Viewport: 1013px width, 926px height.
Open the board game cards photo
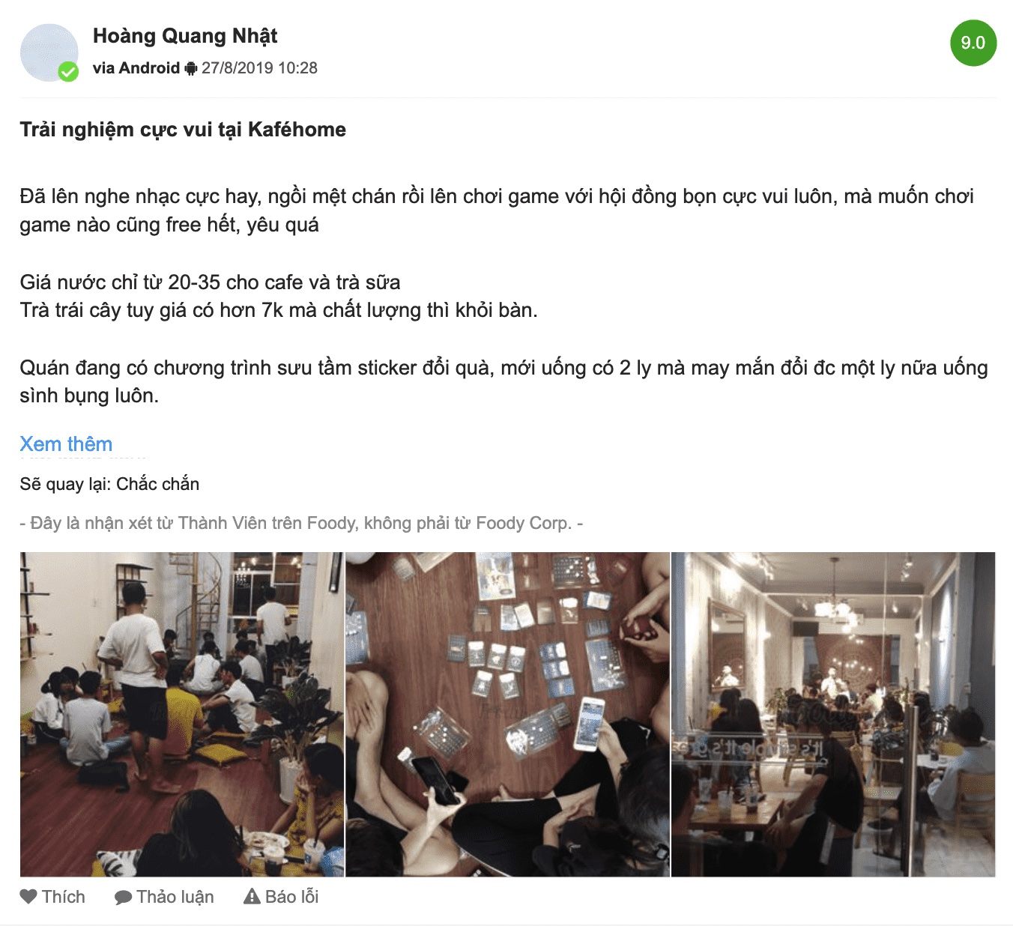tap(507, 715)
